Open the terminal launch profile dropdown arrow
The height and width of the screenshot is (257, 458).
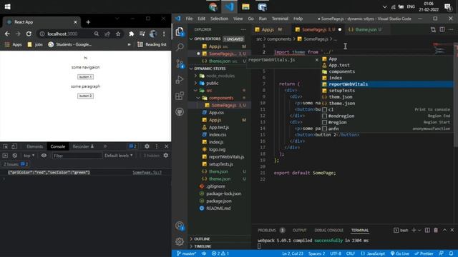(419, 230)
